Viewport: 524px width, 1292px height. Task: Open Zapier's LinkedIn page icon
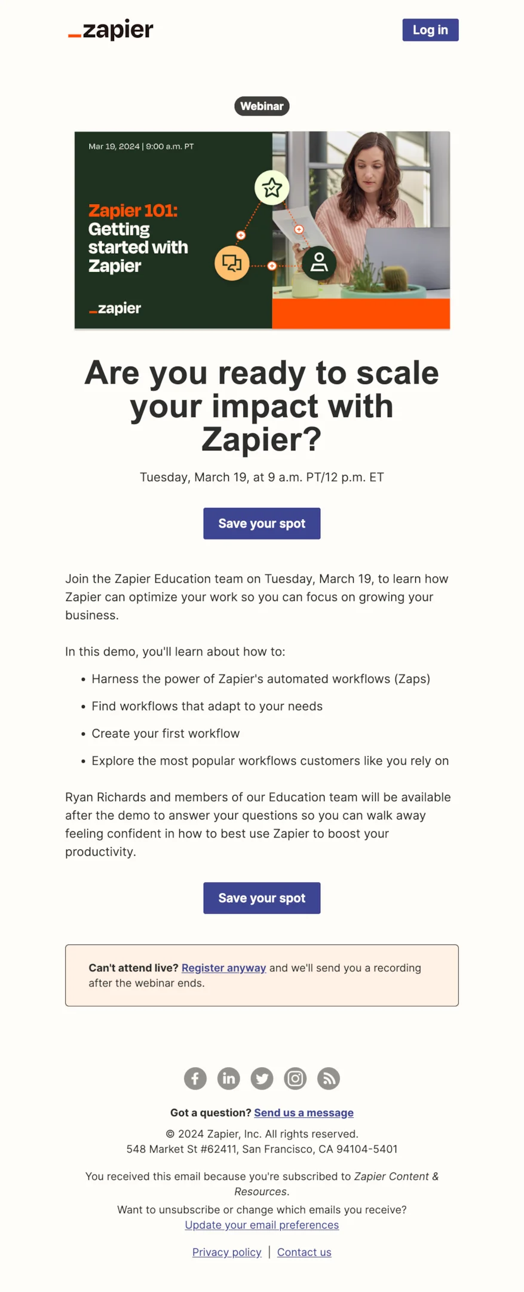pos(228,1078)
